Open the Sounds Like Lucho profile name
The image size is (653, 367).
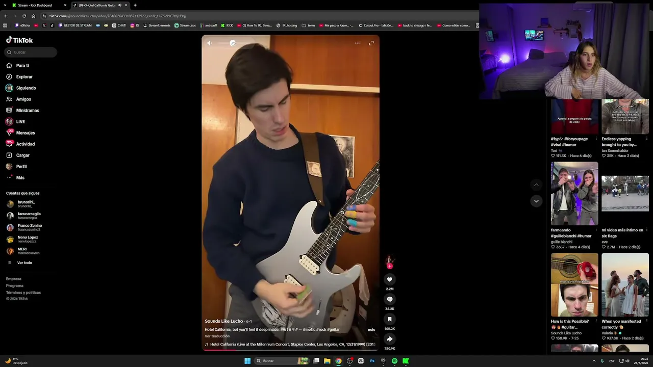point(224,321)
